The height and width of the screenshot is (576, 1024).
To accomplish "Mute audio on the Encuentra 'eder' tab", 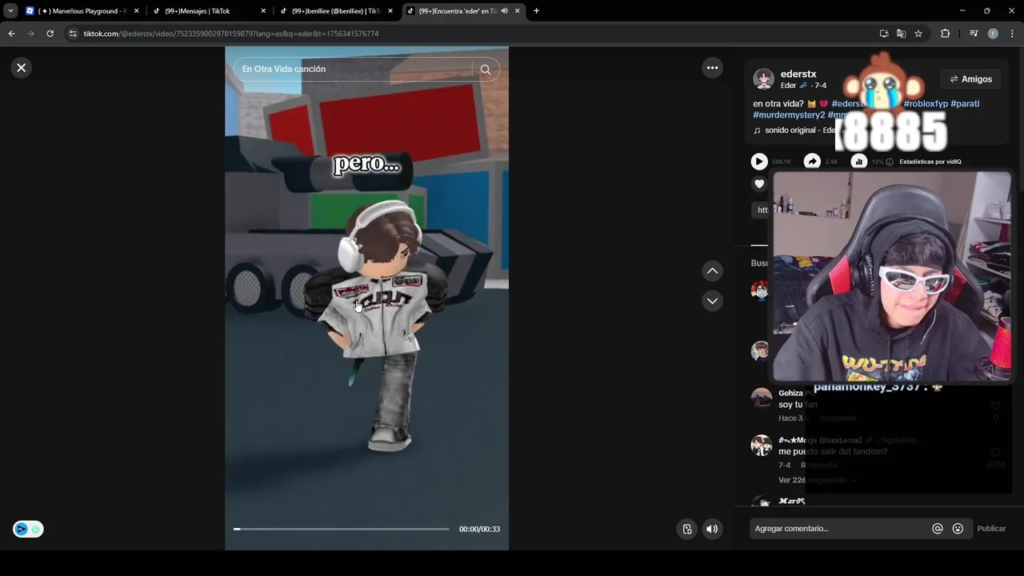I will tap(504, 11).
